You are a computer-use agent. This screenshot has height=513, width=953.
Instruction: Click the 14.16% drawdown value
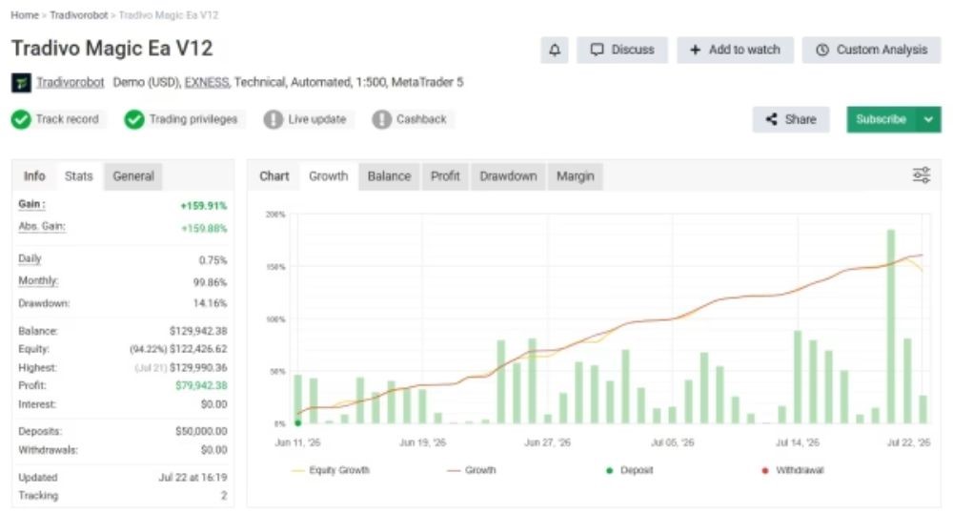coord(210,302)
